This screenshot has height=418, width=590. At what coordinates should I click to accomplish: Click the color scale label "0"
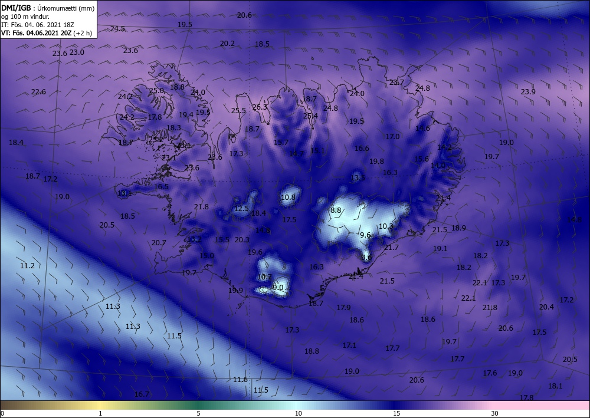click(2, 413)
